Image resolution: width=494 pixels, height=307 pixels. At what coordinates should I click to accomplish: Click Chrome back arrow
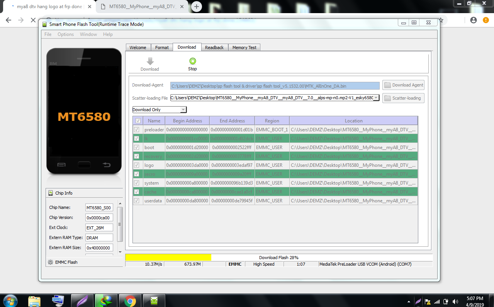(x=8, y=20)
